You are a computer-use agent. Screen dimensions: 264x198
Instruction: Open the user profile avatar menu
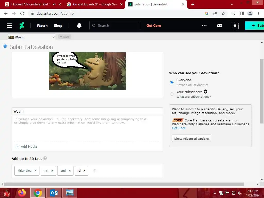click(x=235, y=26)
